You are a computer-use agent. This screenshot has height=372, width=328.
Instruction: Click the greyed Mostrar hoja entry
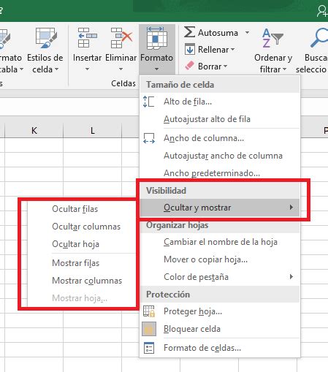click(x=81, y=298)
